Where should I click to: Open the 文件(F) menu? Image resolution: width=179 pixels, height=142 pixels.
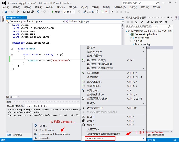tap(5, 7)
